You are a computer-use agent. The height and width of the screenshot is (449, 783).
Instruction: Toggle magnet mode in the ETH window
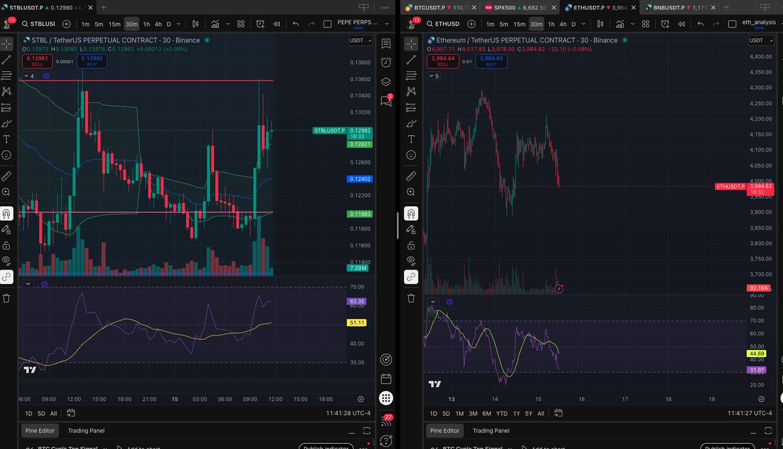pyautogui.click(x=411, y=213)
